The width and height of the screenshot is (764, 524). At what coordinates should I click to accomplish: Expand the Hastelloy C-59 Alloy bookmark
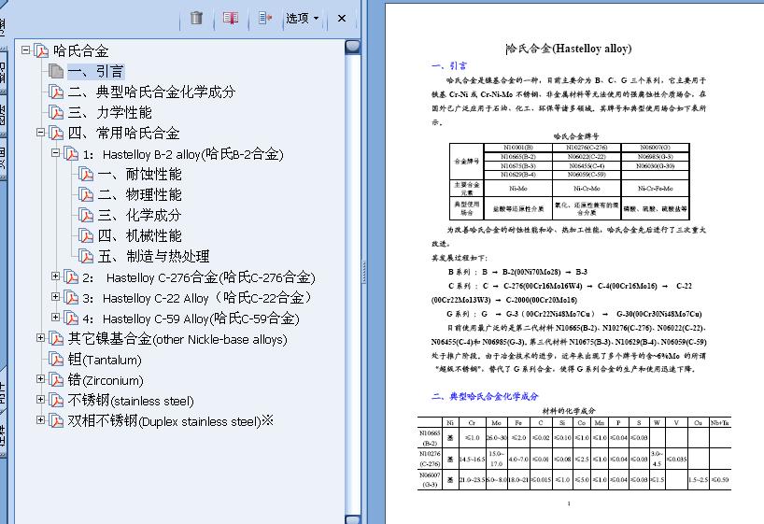(x=55, y=318)
